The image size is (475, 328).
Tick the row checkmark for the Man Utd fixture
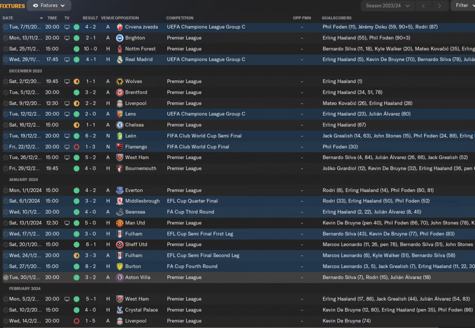click(x=6, y=223)
